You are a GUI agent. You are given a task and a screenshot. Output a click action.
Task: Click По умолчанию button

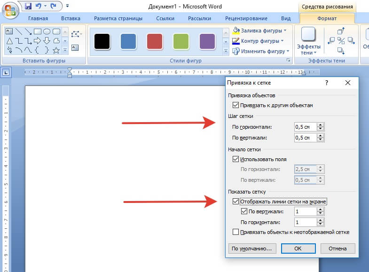(251, 249)
